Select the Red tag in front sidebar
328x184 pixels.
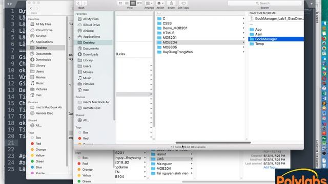[x=86, y=139]
